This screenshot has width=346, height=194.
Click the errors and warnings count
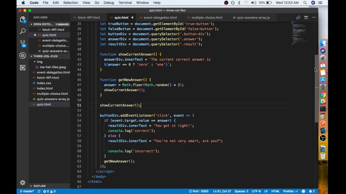[x=49, y=191]
